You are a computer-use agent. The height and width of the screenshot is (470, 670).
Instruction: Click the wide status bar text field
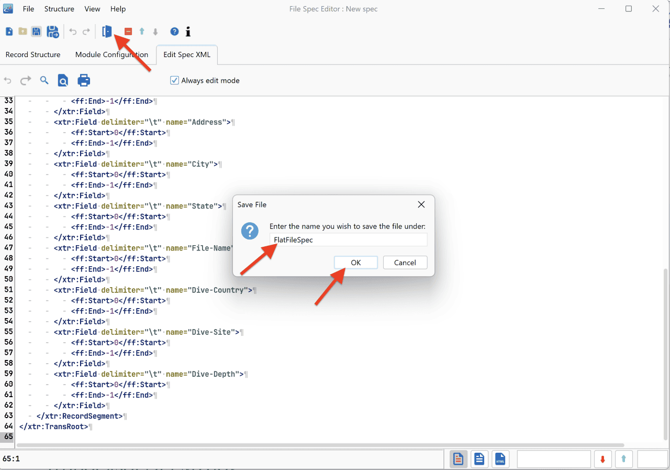(554, 459)
